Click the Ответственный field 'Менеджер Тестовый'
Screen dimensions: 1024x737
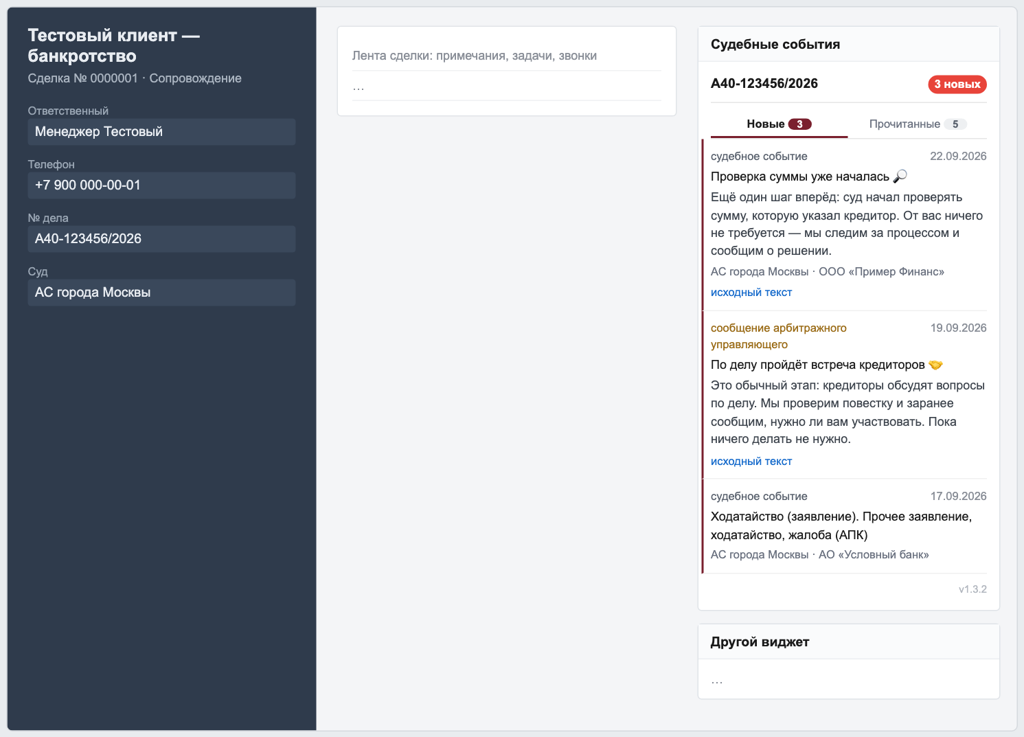161,132
